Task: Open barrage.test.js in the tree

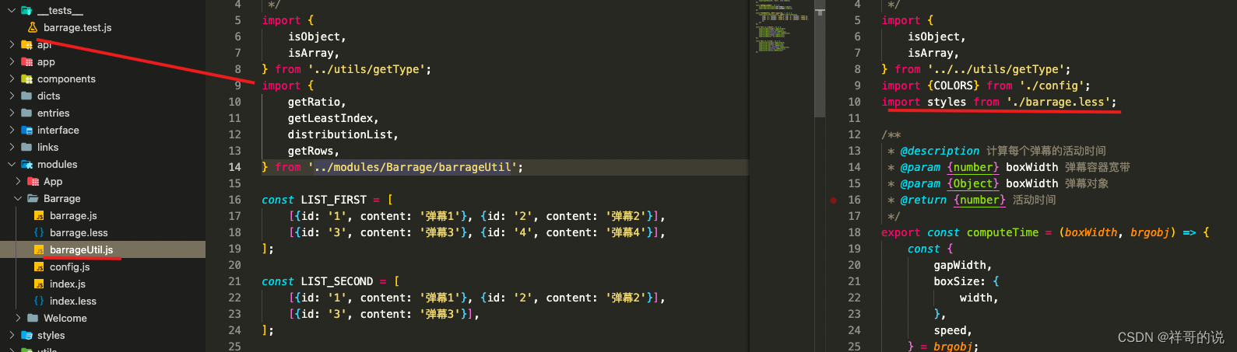Action: tap(78, 28)
